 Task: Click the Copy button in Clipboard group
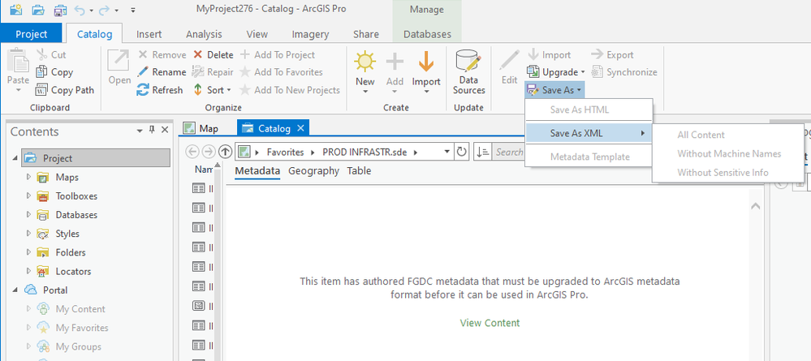[54, 72]
